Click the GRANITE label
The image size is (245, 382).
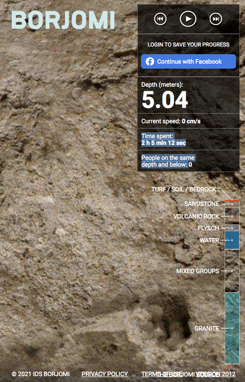tap(207, 328)
